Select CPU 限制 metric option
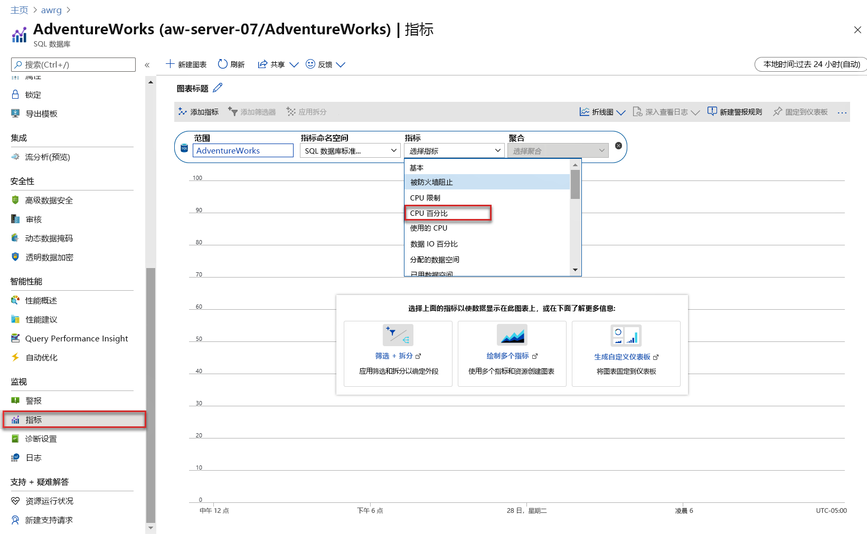This screenshot has width=867, height=534. click(x=487, y=198)
